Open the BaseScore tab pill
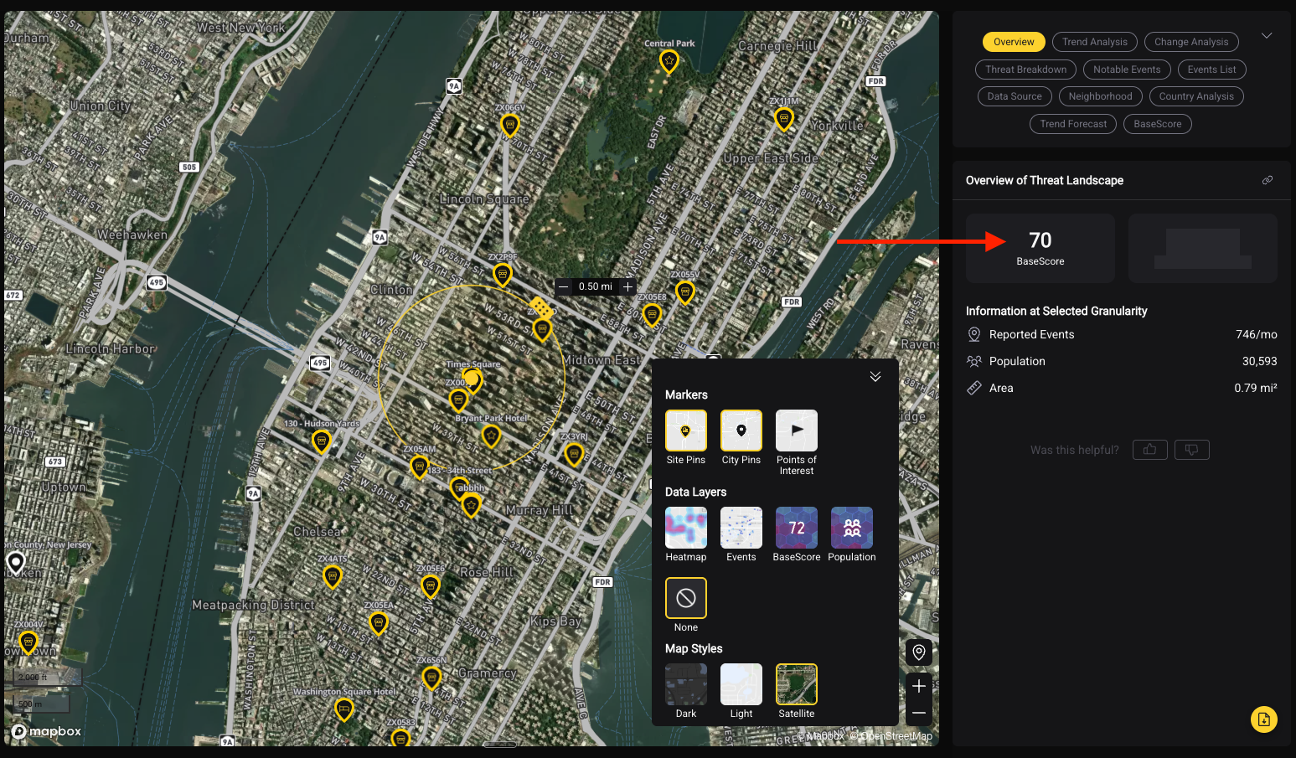The width and height of the screenshot is (1296, 758). click(1158, 124)
